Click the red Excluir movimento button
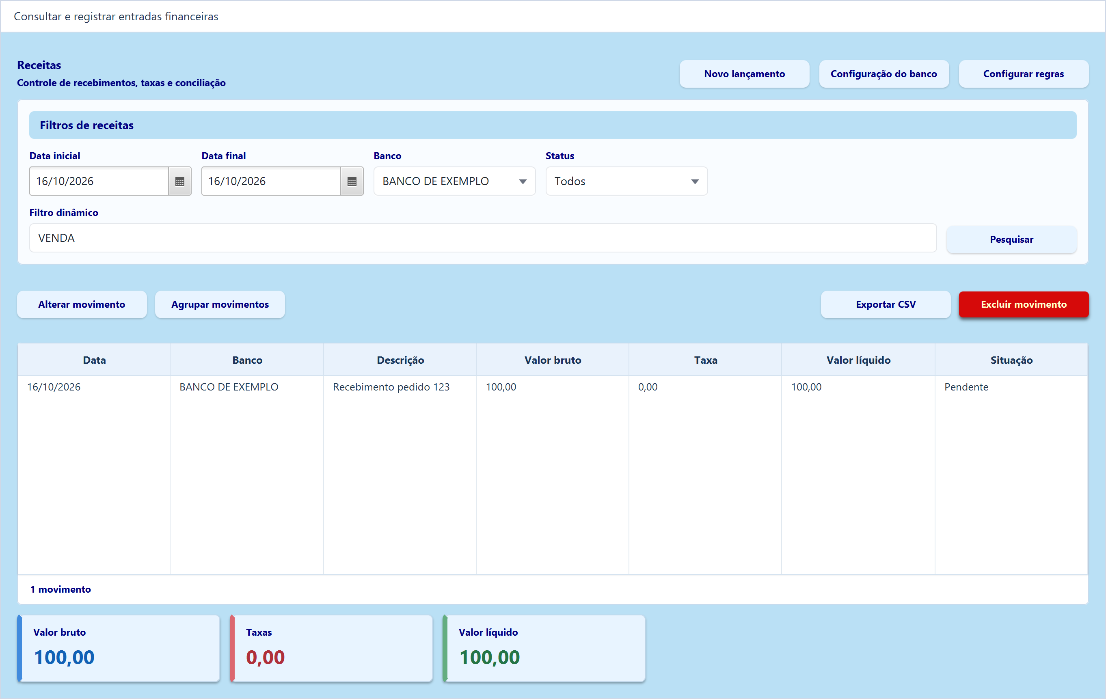The width and height of the screenshot is (1106, 699). 1024,304
